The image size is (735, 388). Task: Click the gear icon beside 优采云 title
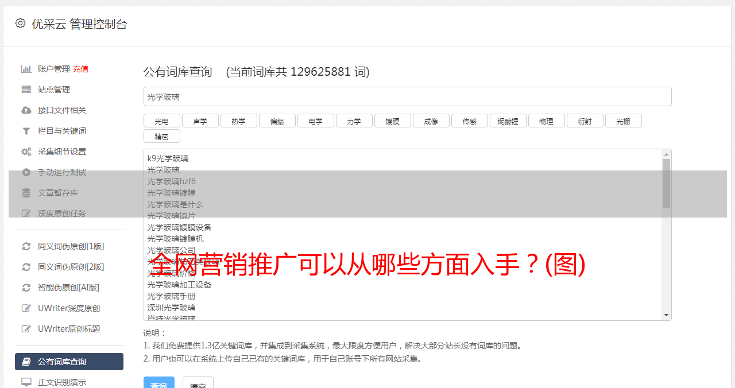(x=21, y=24)
